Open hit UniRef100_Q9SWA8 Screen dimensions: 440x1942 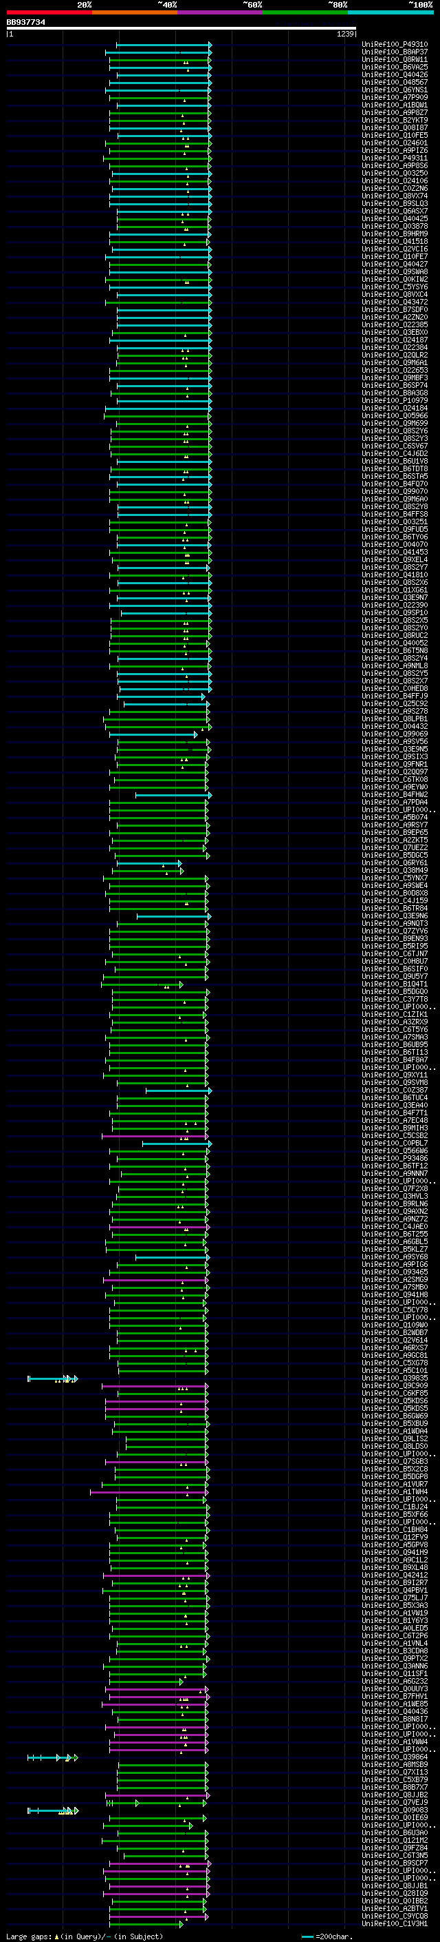[395, 272]
